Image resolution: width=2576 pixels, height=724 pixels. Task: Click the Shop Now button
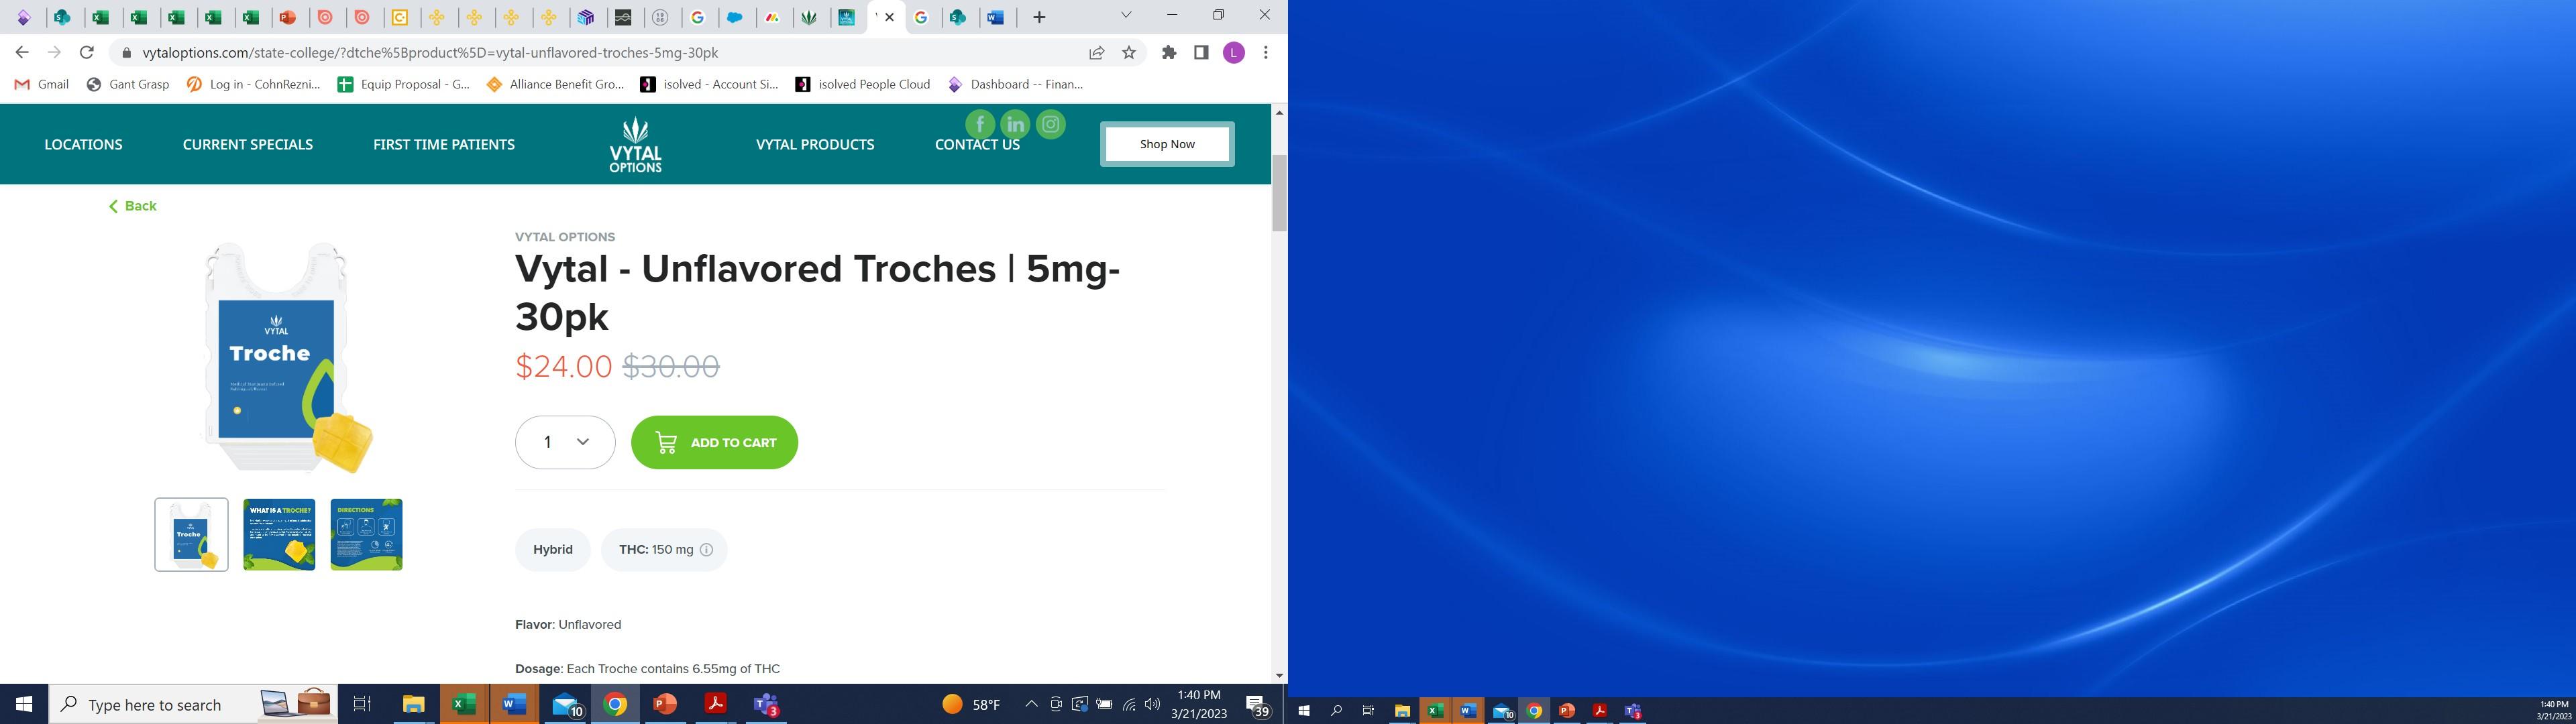click(1167, 144)
